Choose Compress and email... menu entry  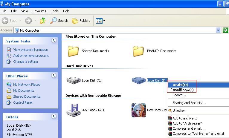[198, 128]
